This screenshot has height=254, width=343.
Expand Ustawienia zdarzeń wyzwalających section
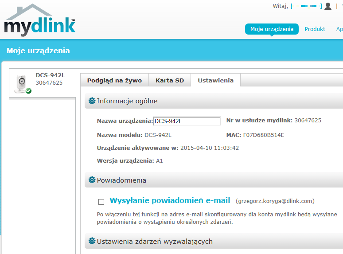point(214,241)
